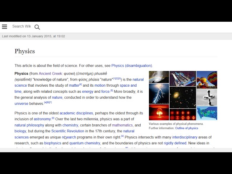Image resolution: width=232 pixels, height=174 pixels.
Task: Open the spinning top grayscale thumbnail
Action: pos(207,98)
